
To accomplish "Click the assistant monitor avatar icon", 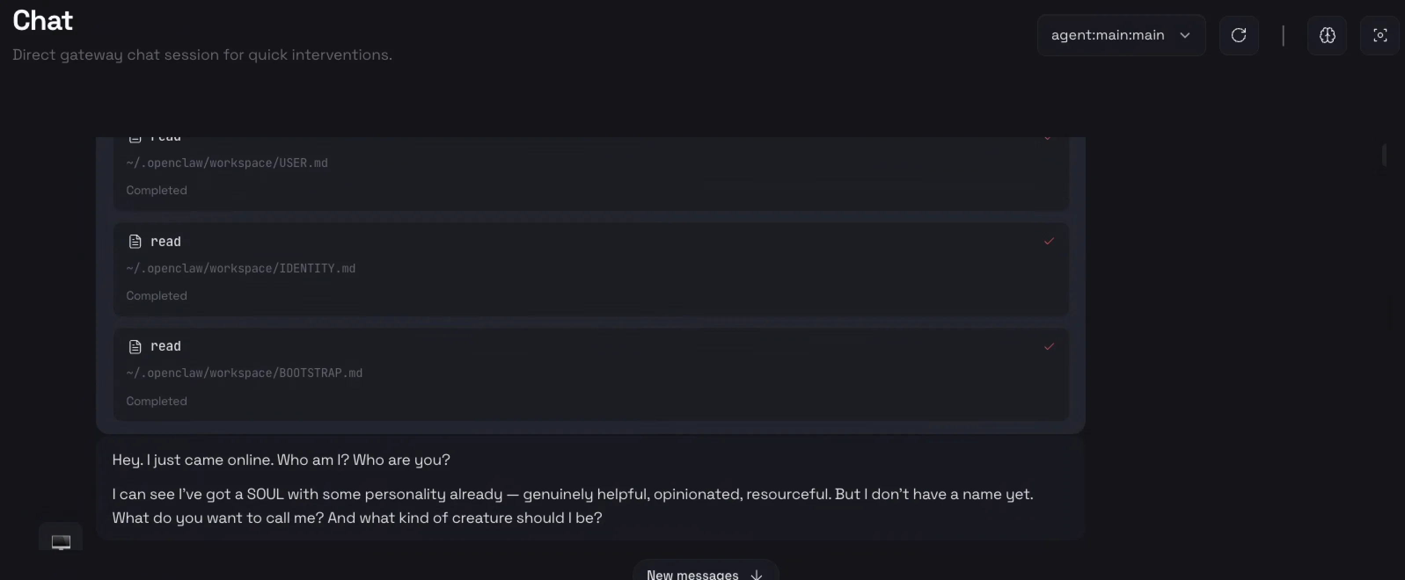I will (x=61, y=541).
